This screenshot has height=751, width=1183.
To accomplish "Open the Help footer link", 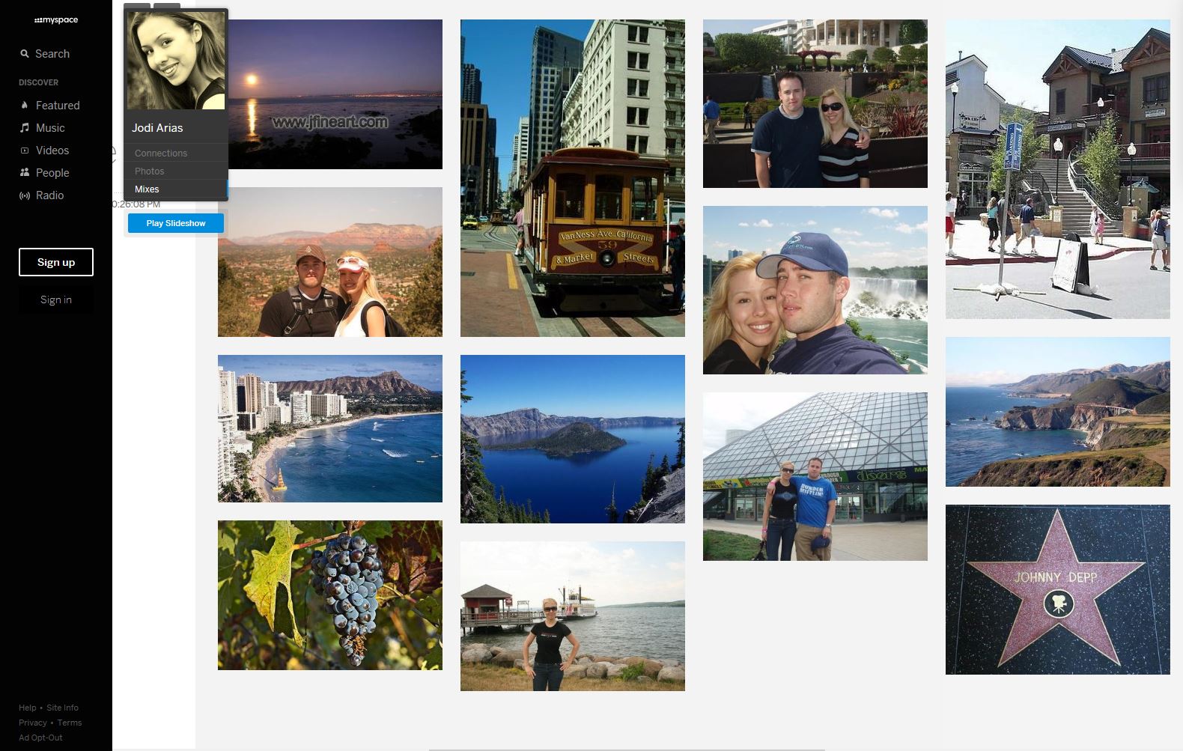I will click(28, 708).
